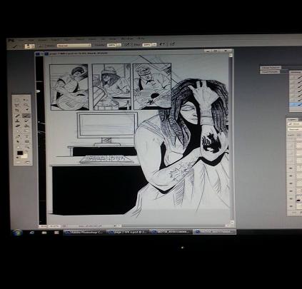This screenshot has height=289, width=302.
Task: Open the layer filter type dropdown
Action: [294, 124]
